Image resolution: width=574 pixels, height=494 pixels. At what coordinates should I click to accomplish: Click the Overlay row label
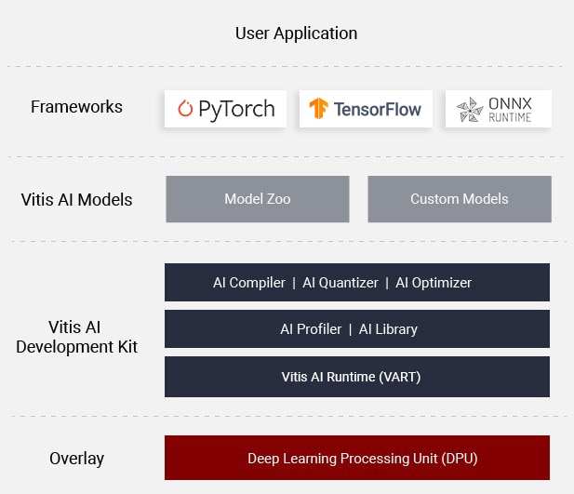point(76,459)
